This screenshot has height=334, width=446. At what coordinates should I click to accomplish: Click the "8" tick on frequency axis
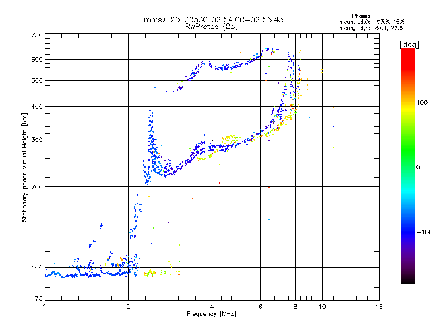click(x=295, y=307)
